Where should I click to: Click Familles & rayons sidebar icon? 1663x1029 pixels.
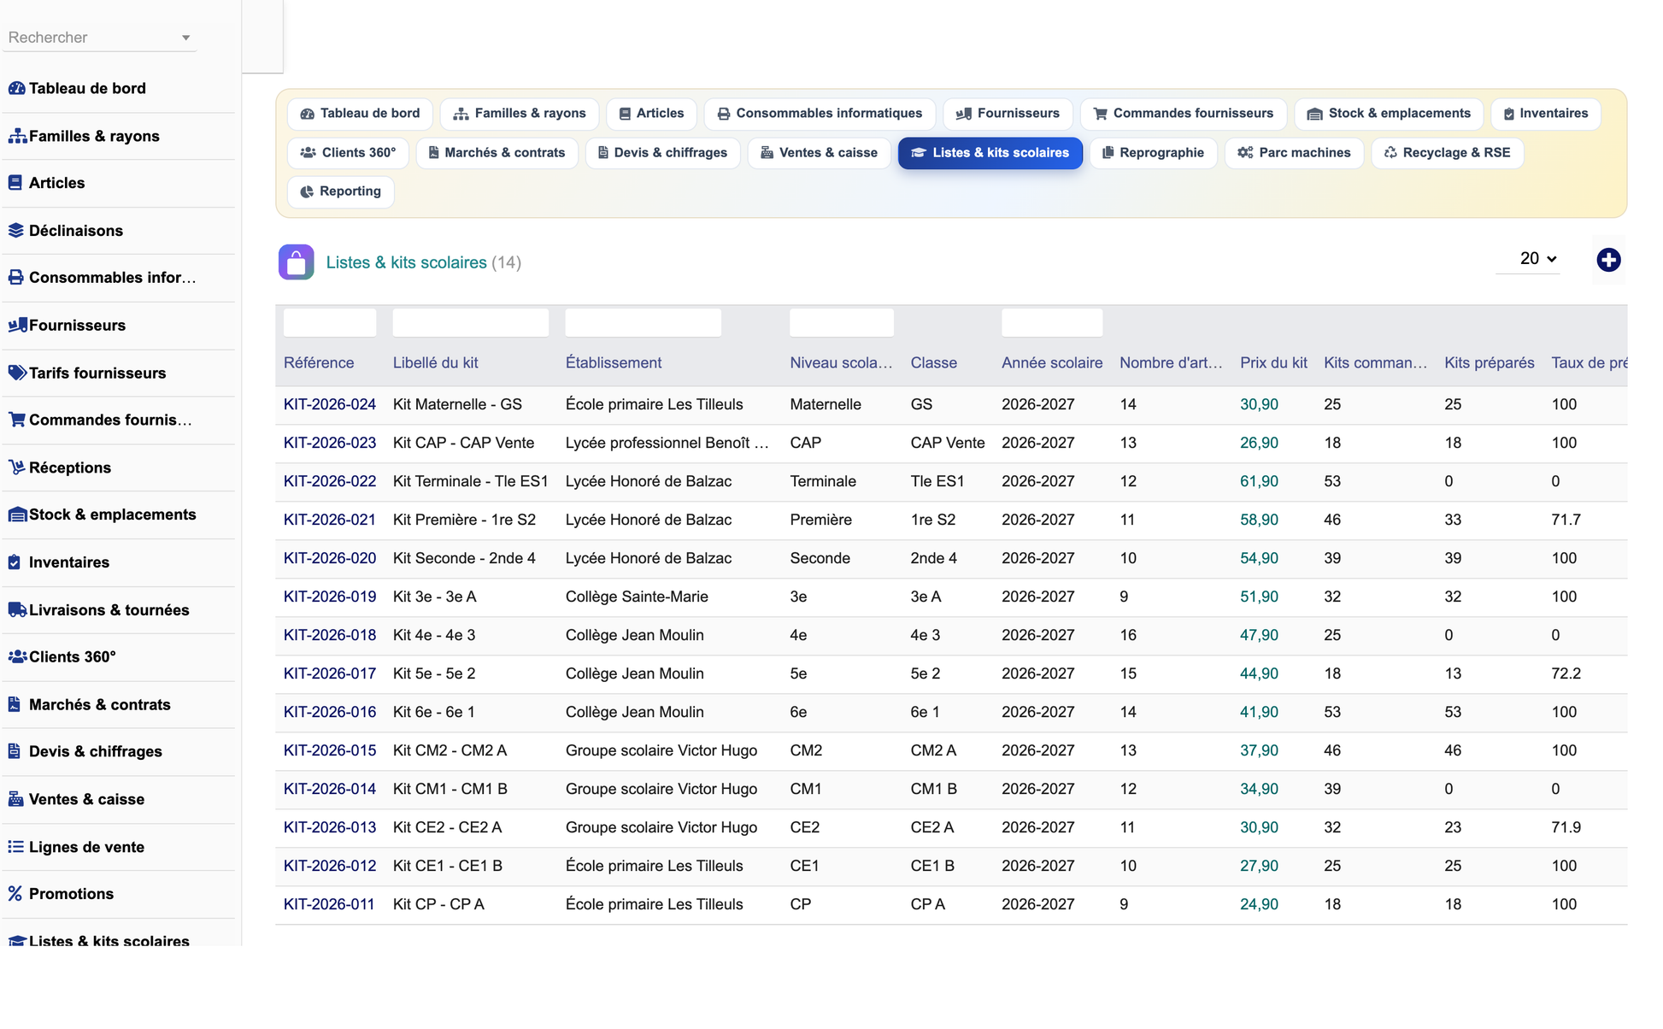point(17,136)
